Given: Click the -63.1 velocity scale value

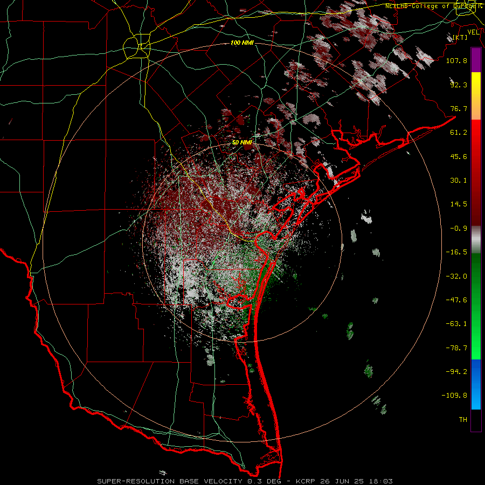Looking at the screenshot, I should pyautogui.click(x=456, y=324).
